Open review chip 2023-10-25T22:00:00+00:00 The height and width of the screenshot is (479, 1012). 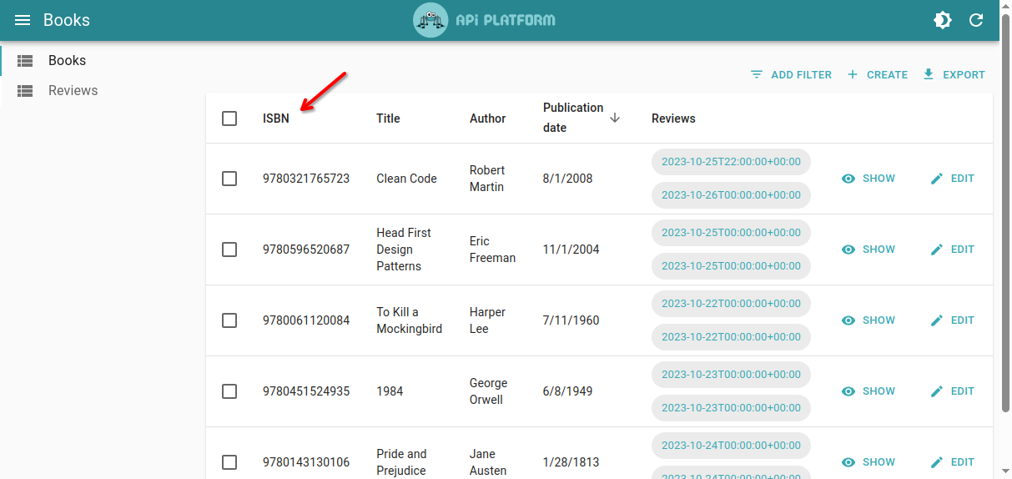click(731, 162)
